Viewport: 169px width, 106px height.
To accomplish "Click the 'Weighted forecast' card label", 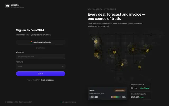I will (137, 85).
